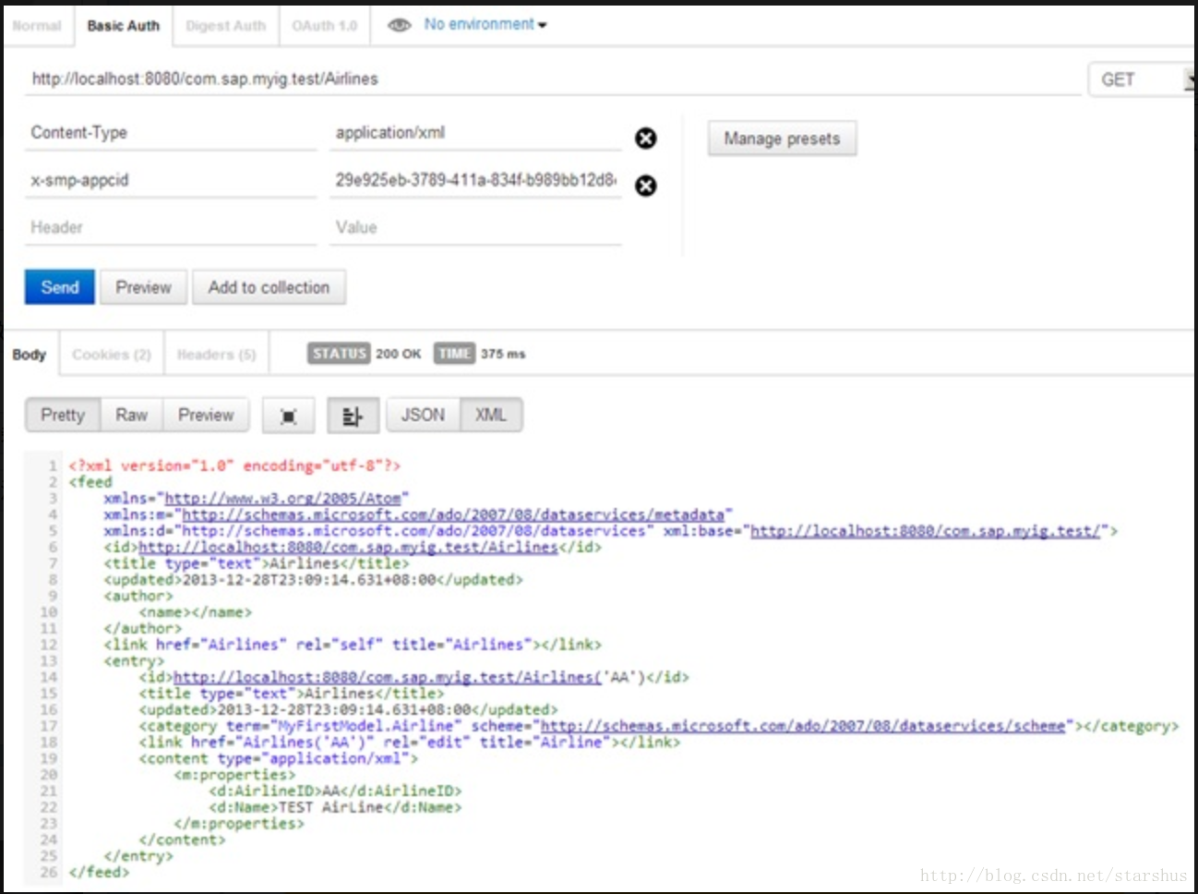This screenshot has height=894, width=1198.
Task: Click the feed-level updated timestamp on line 8
Action: point(309,580)
